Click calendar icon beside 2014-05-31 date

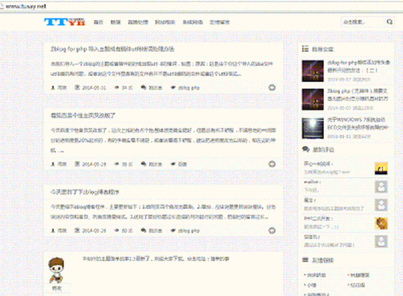coord(77,87)
